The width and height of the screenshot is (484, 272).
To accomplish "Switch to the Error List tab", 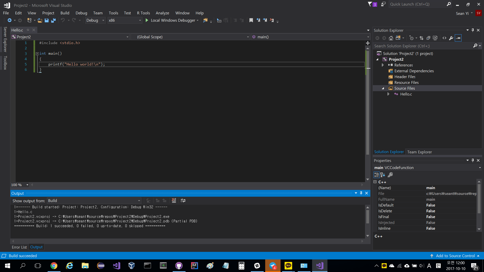I will pos(19,247).
